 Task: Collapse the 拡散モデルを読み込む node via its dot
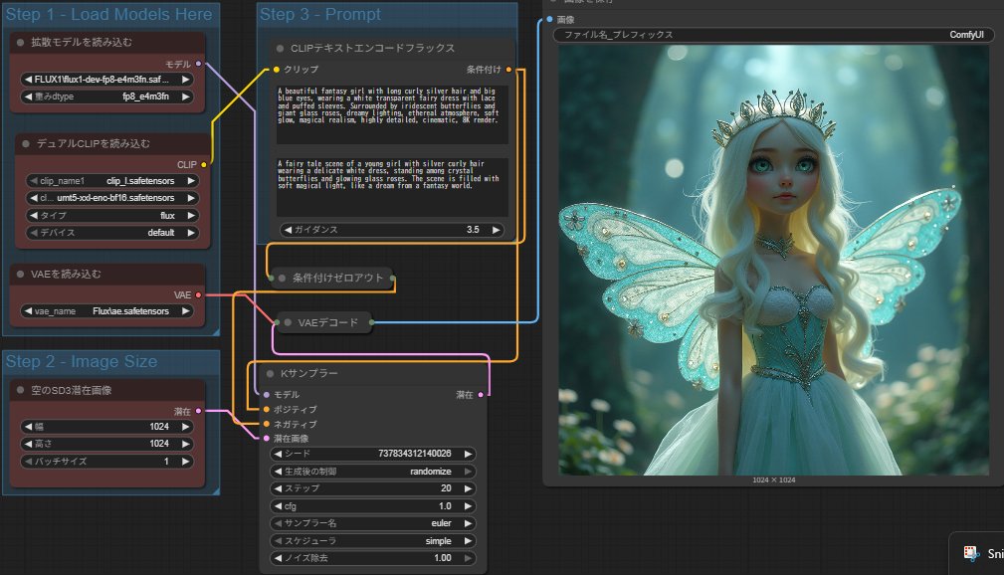(21, 42)
